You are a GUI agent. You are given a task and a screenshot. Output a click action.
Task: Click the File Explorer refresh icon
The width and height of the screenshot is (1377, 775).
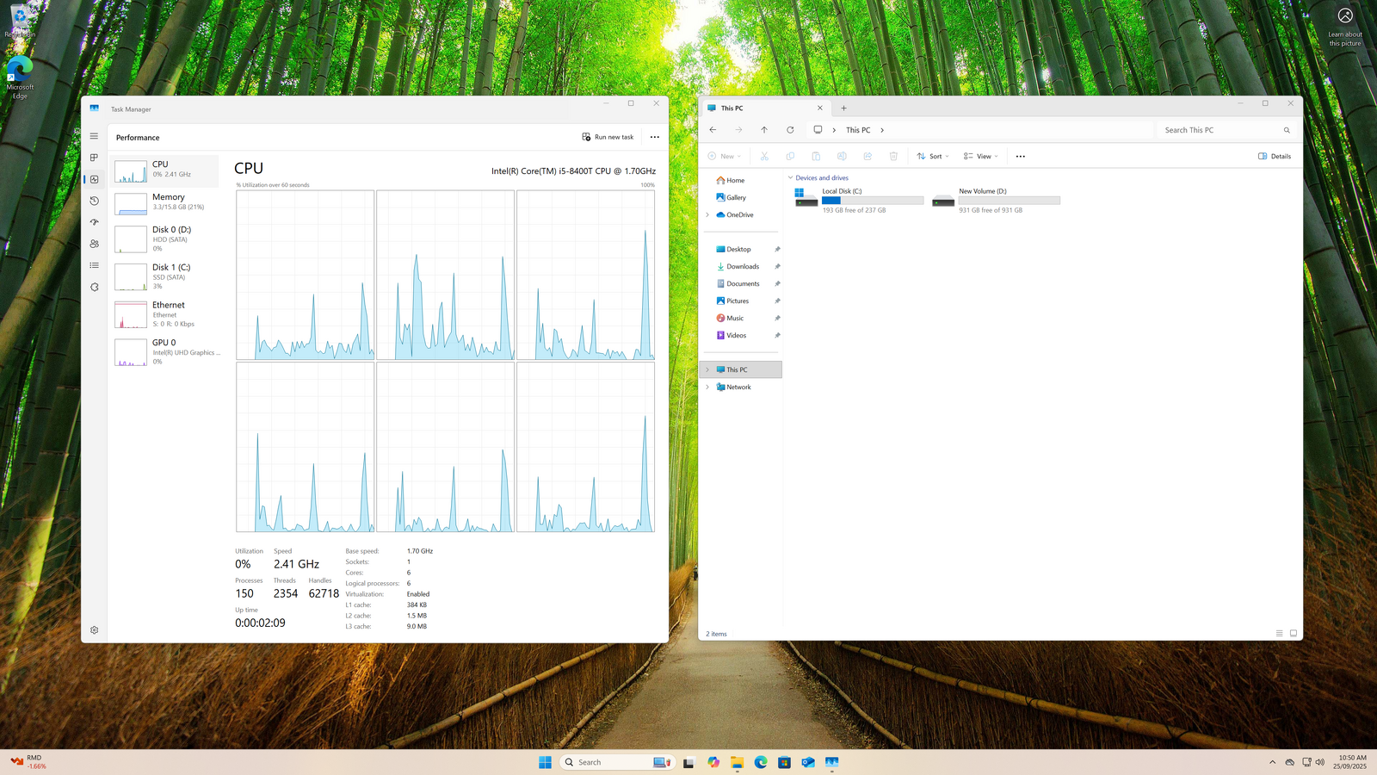(x=790, y=130)
